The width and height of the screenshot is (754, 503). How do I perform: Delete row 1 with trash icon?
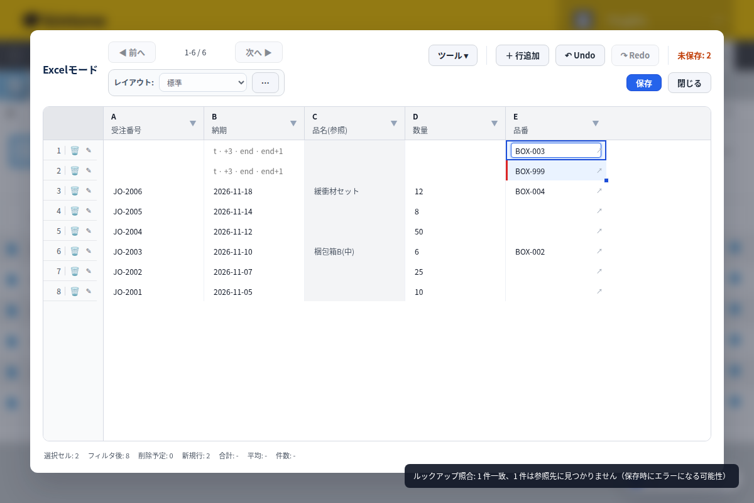(x=75, y=151)
